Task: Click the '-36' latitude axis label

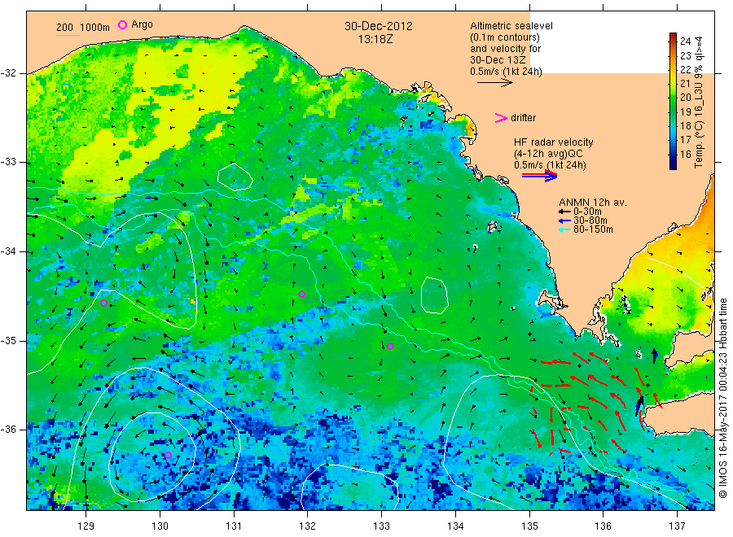Action: [8, 430]
